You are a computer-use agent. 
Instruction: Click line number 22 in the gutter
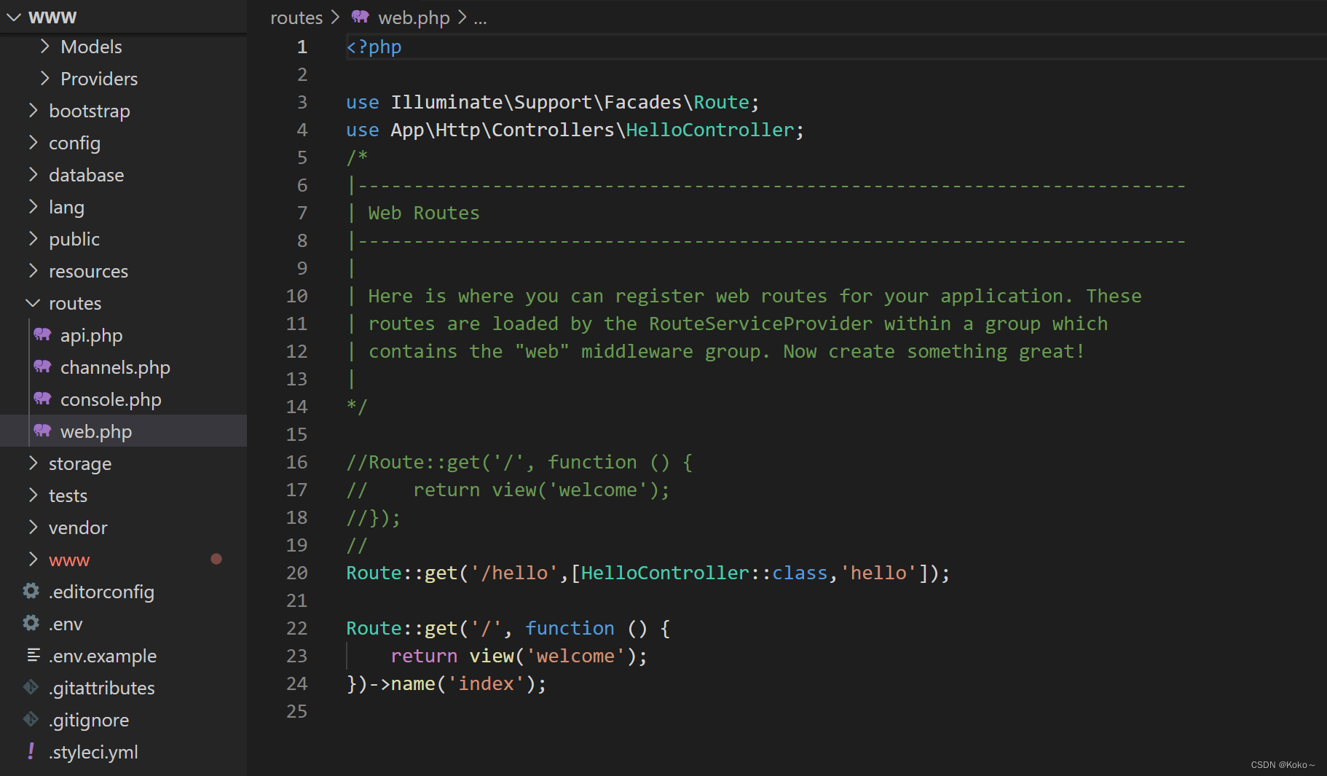pos(296,628)
